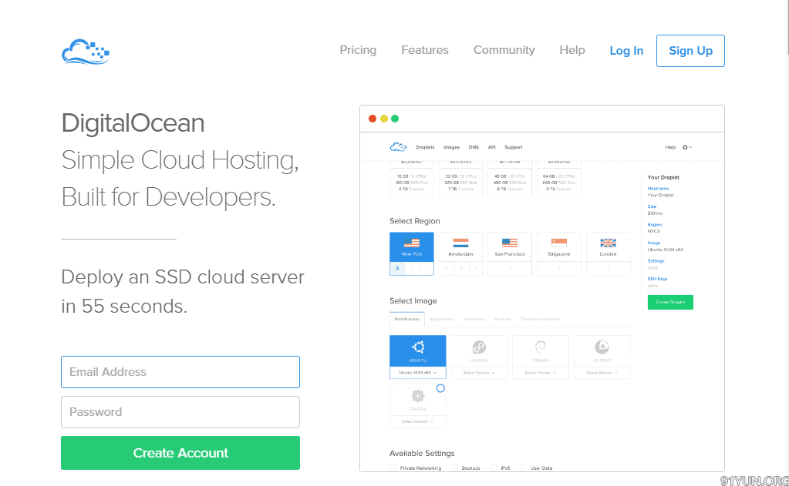Click the Sign Up button
Screen dimensions: 789x486
pyautogui.click(x=690, y=51)
